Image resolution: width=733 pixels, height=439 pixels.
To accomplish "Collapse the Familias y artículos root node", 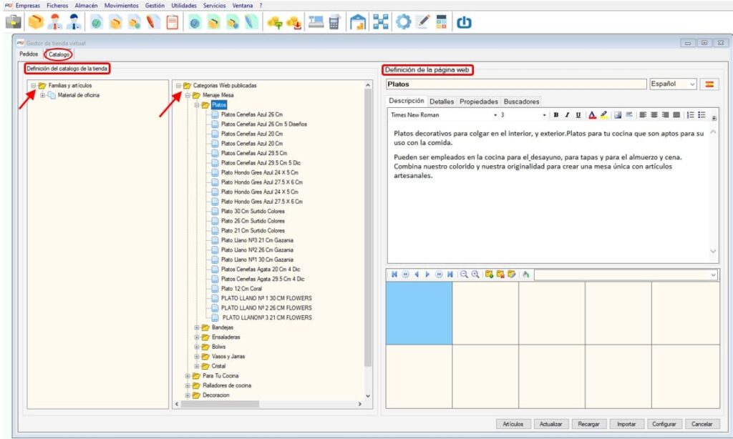I will (34, 86).
